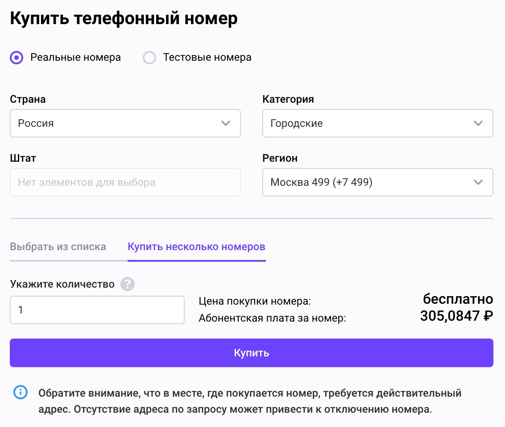505x427 pixels.
Task: Click into the quantity input field
Action: pos(97,310)
